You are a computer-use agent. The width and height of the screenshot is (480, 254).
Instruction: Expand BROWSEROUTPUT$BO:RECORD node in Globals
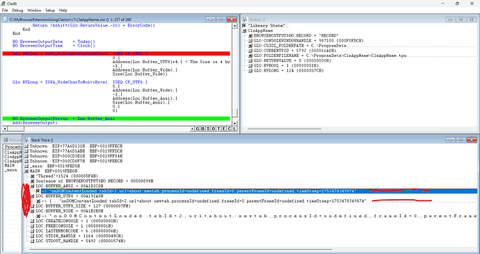[x=250, y=35]
